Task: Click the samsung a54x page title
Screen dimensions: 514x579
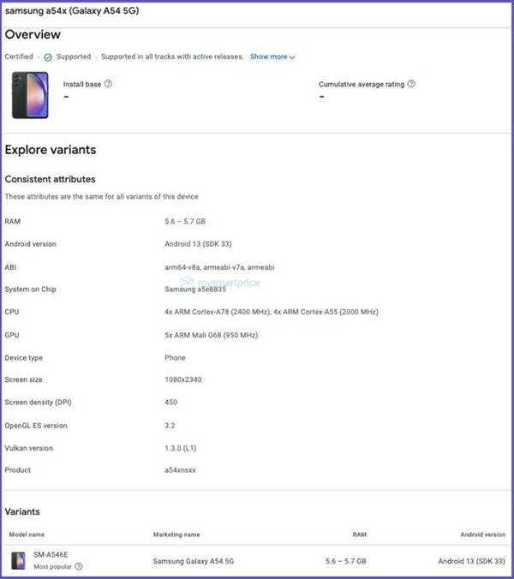Action: 72,11
